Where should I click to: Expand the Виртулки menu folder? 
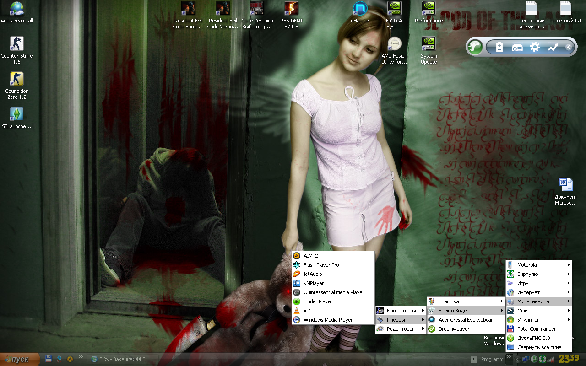click(x=539, y=274)
